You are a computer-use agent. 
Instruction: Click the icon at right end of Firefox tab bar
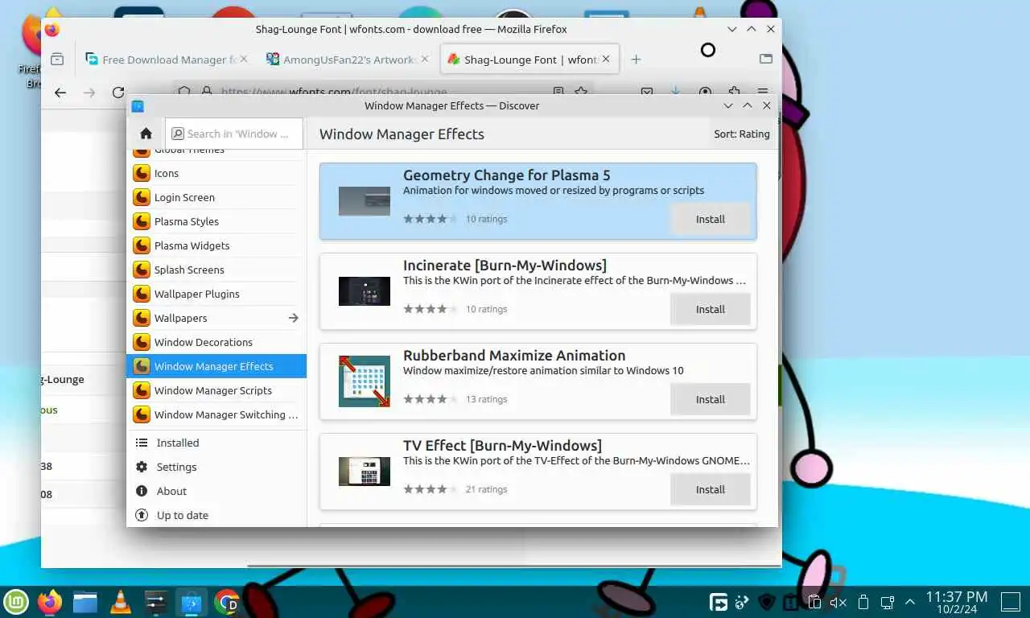(x=766, y=59)
